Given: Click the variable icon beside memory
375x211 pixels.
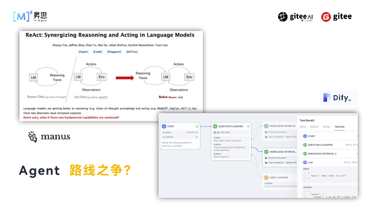Looking at the screenshot, I should click(x=164, y=137).
